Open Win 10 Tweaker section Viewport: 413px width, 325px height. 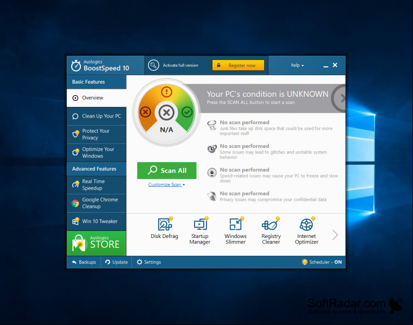pyautogui.click(x=96, y=221)
